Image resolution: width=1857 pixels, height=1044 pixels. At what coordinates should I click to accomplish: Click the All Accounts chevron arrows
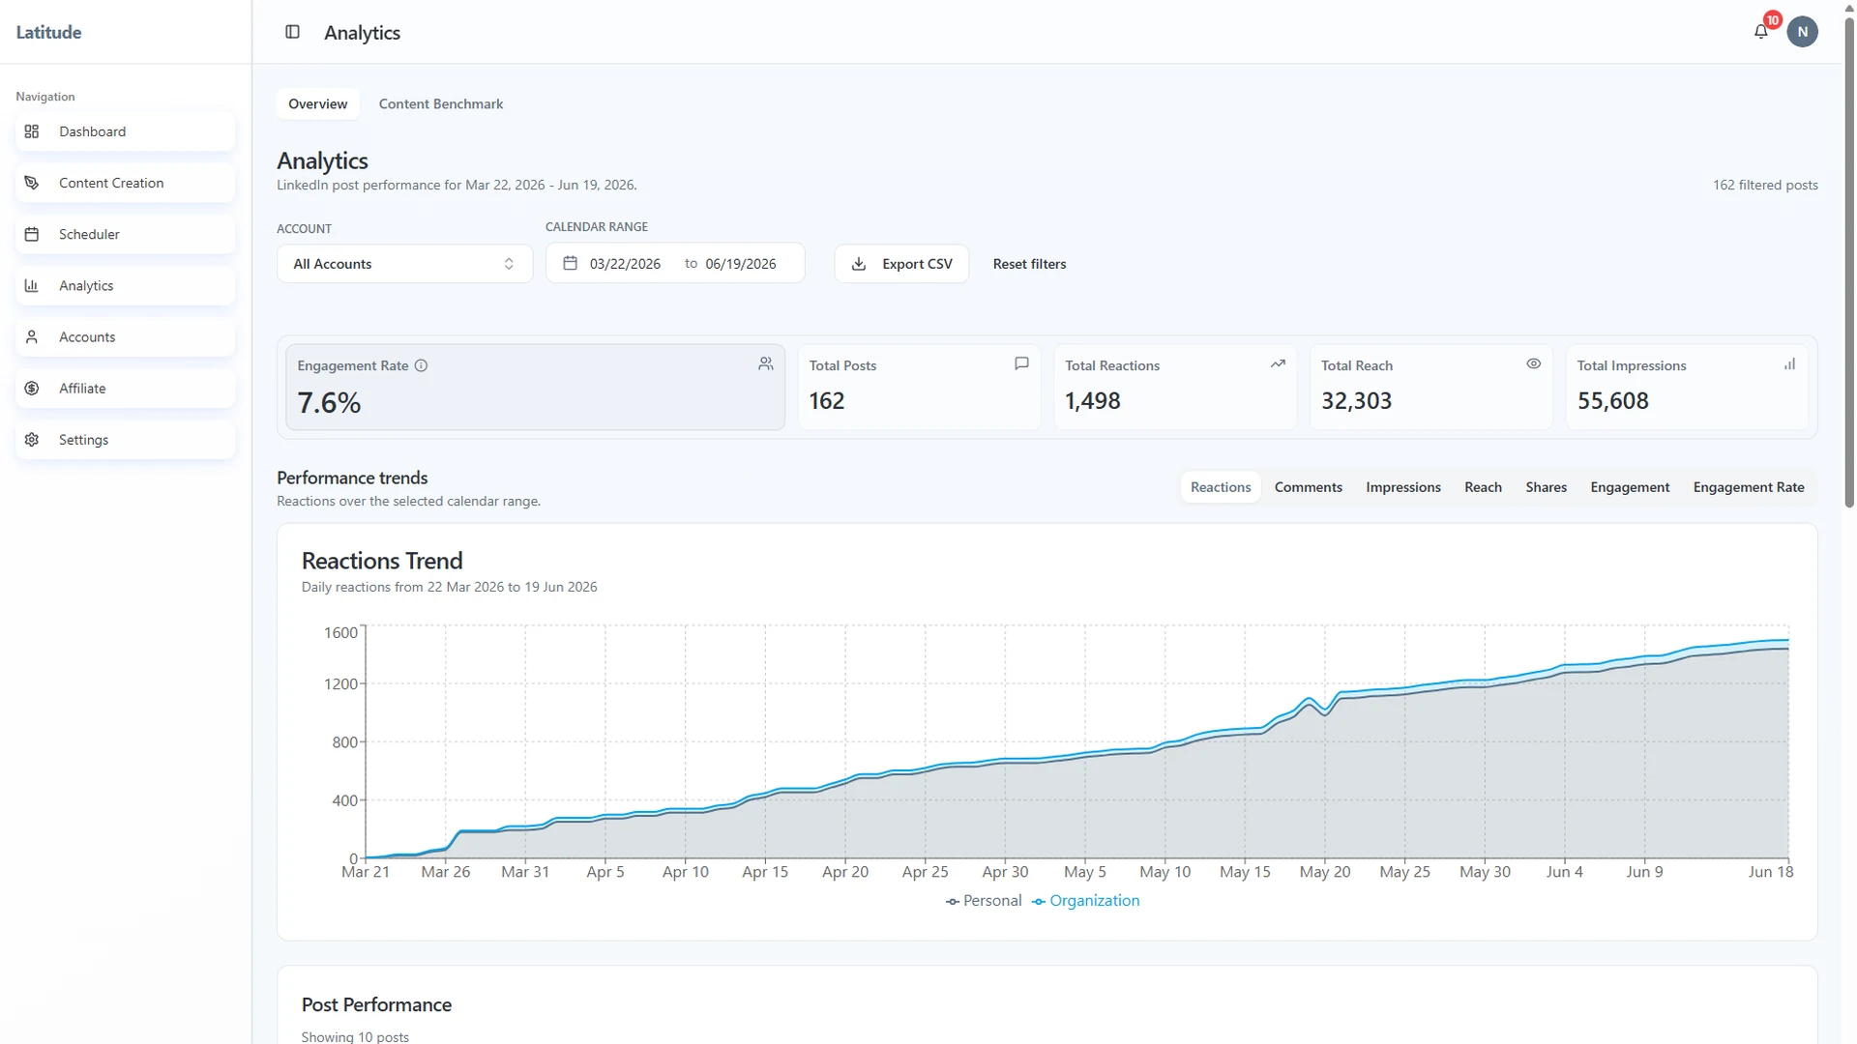[x=509, y=263]
